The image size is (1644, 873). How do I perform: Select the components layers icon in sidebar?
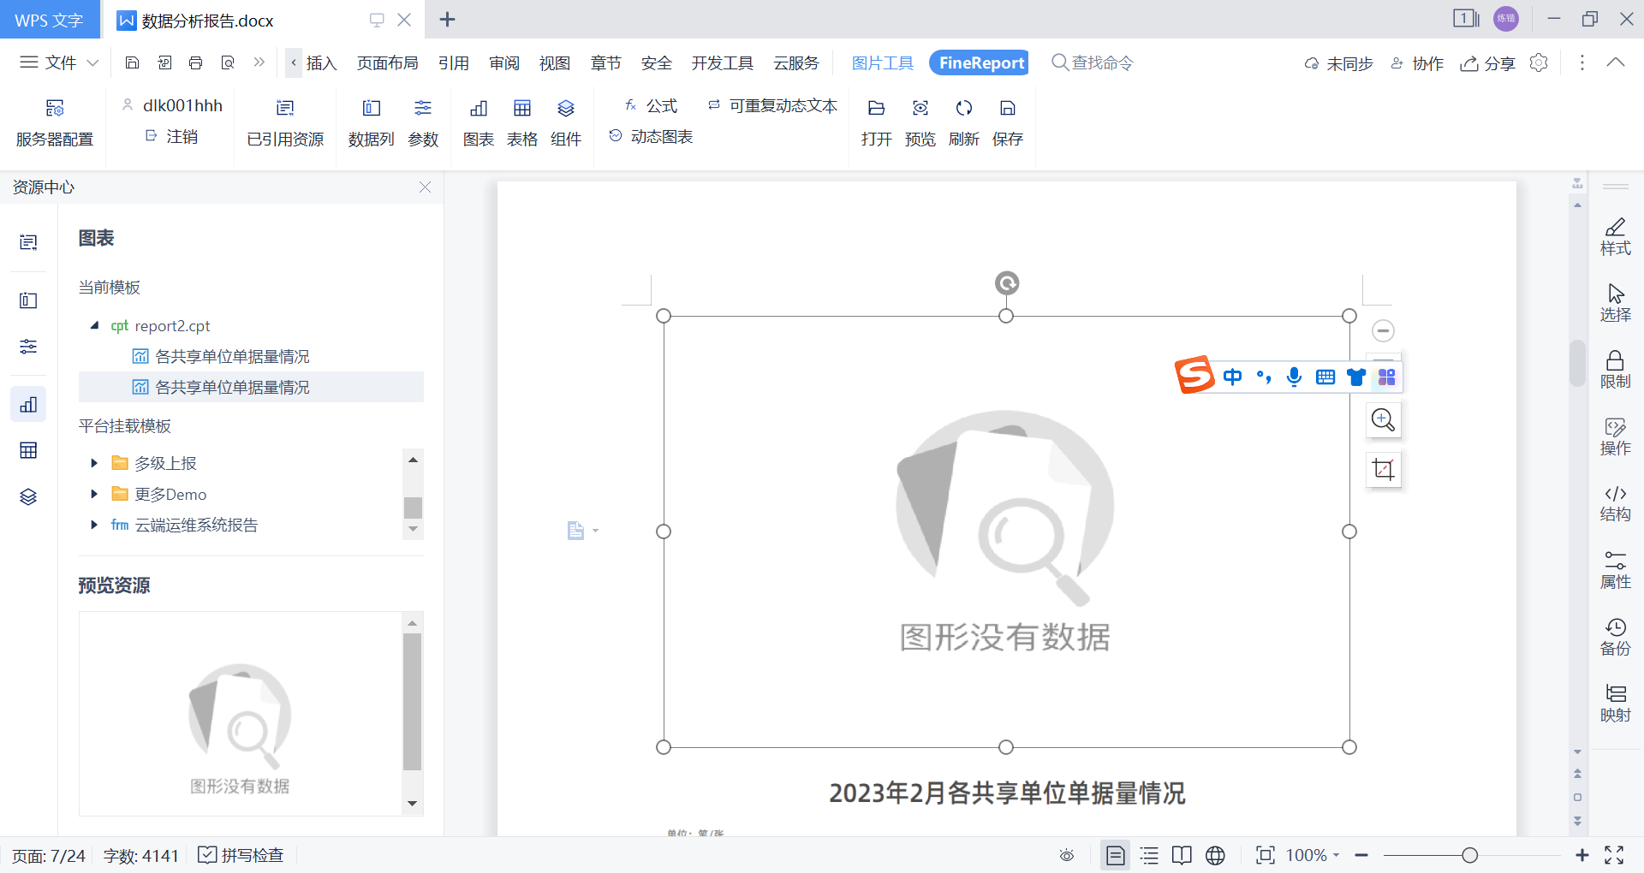point(28,496)
